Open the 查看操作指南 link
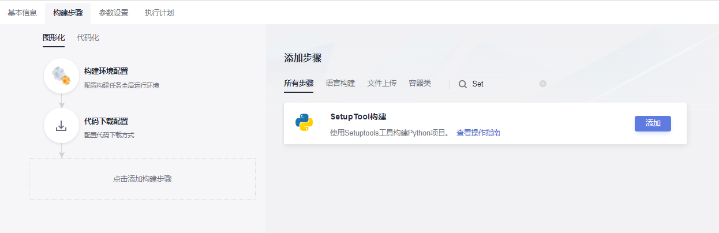The height and width of the screenshot is (233, 719). point(478,133)
